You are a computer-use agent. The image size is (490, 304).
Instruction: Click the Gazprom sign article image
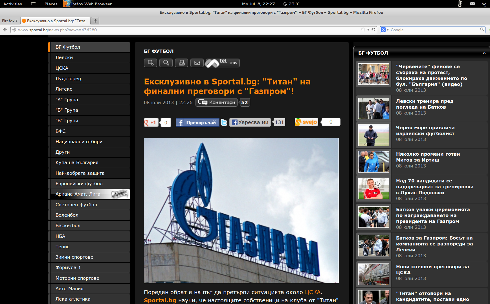tap(241, 210)
